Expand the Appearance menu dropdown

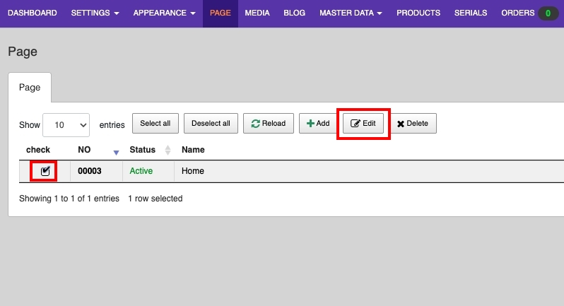pos(164,13)
